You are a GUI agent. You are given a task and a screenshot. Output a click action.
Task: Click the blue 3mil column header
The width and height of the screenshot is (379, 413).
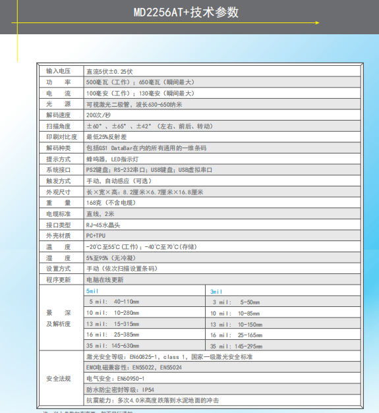pos(216,292)
